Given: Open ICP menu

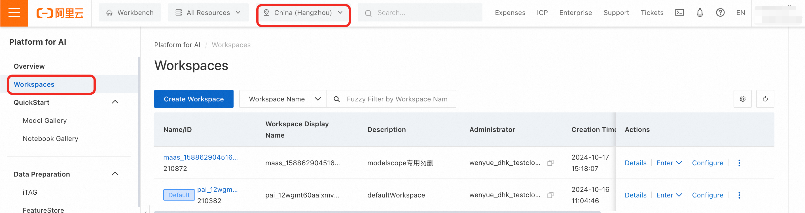Looking at the screenshot, I should (x=542, y=13).
